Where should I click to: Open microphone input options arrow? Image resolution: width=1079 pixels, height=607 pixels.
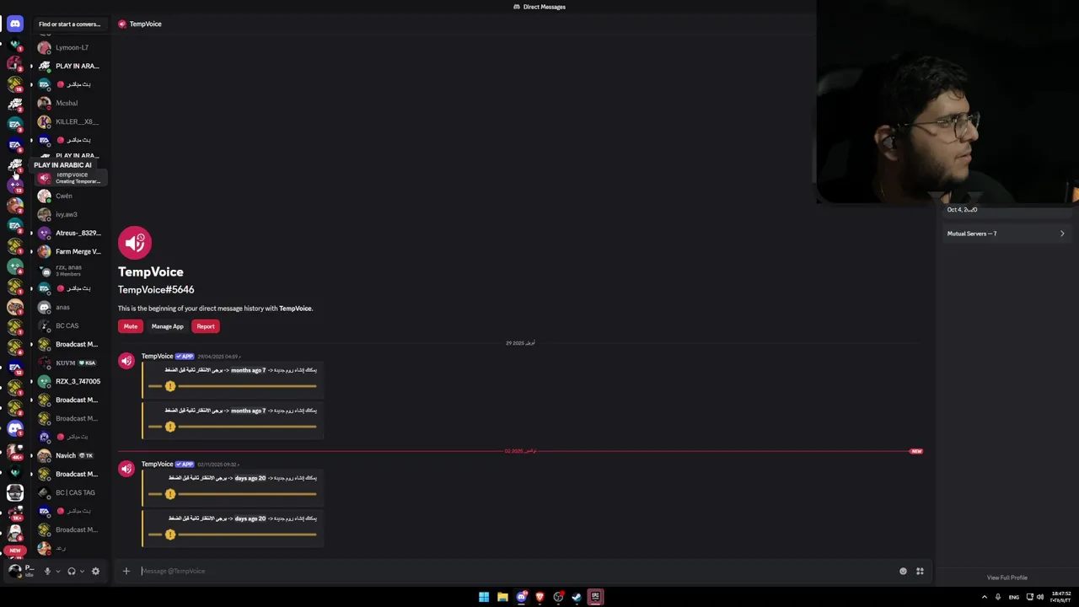(57, 571)
